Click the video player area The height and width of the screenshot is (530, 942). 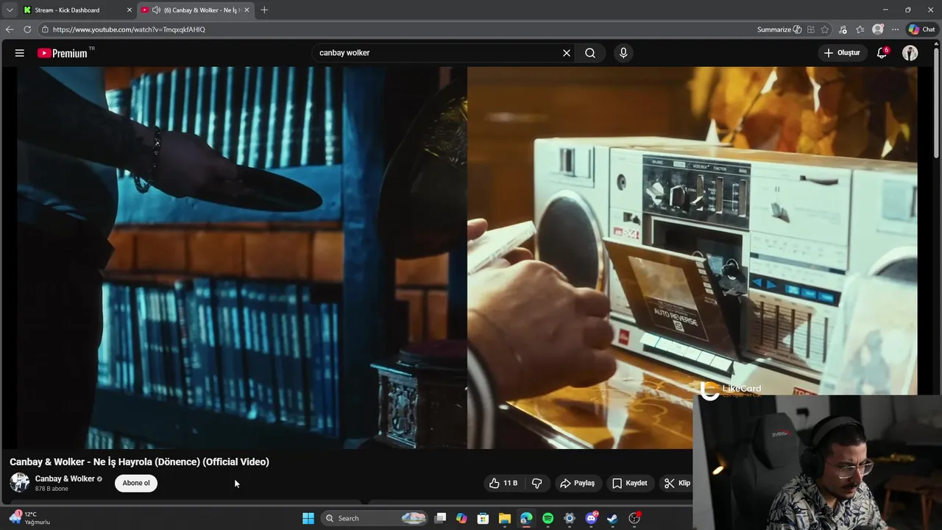467,258
